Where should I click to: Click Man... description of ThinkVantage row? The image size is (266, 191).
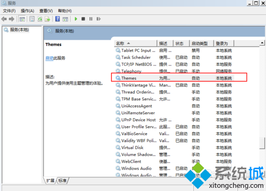165,85
